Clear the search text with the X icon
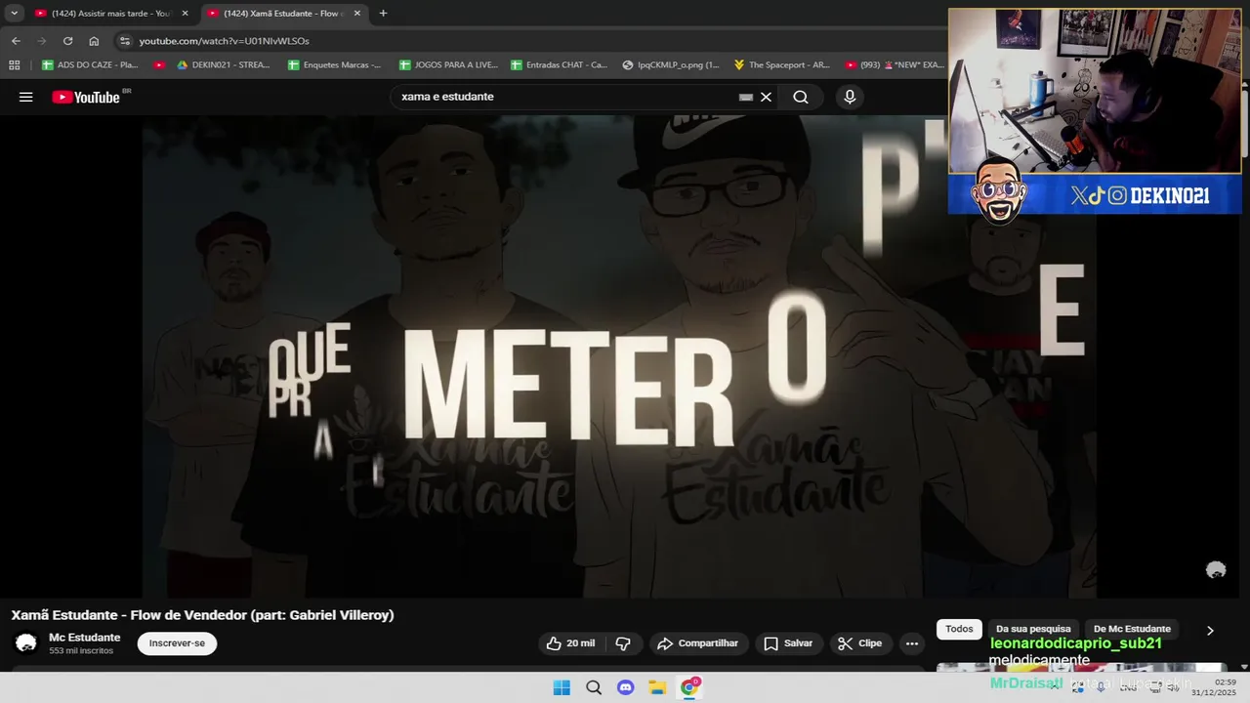Image resolution: width=1250 pixels, height=703 pixels. (766, 97)
